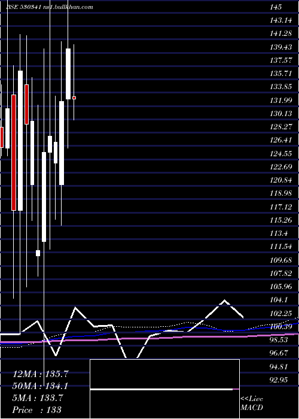Click the 50MA : 134.1 readout
This screenshot has height=419, width=299.
click(40, 386)
